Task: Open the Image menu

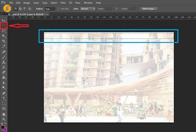Action: pos(27,3)
